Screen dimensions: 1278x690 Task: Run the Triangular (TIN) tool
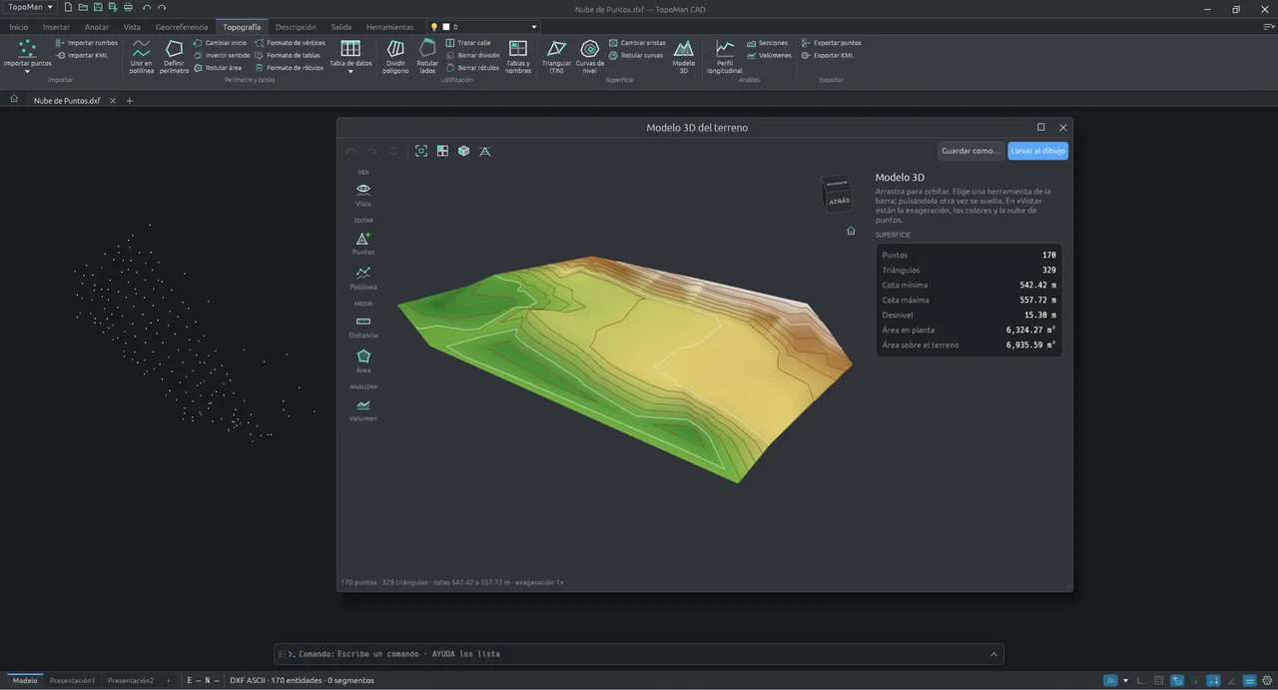tap(557, 56)
